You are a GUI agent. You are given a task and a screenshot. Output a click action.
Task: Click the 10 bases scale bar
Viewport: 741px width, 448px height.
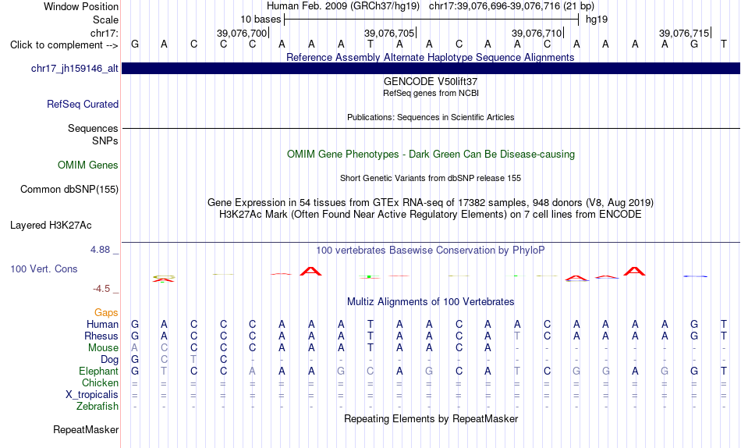point(431,20)
